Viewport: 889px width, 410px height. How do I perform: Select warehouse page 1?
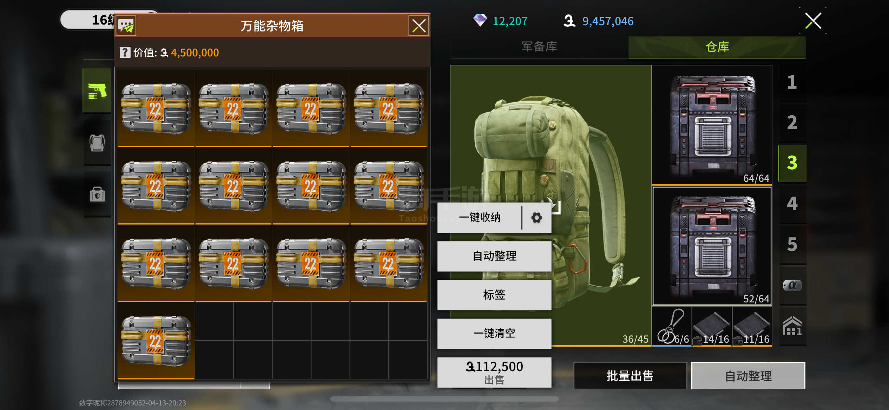[x=792, y=82]
